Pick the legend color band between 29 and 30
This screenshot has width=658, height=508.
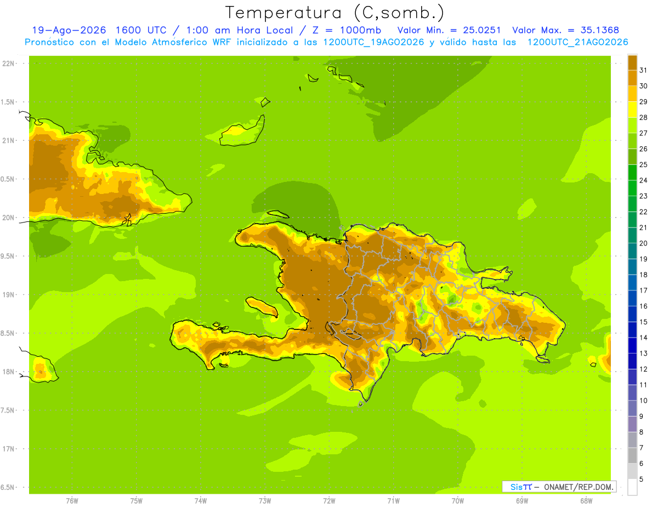coord(633,94)
